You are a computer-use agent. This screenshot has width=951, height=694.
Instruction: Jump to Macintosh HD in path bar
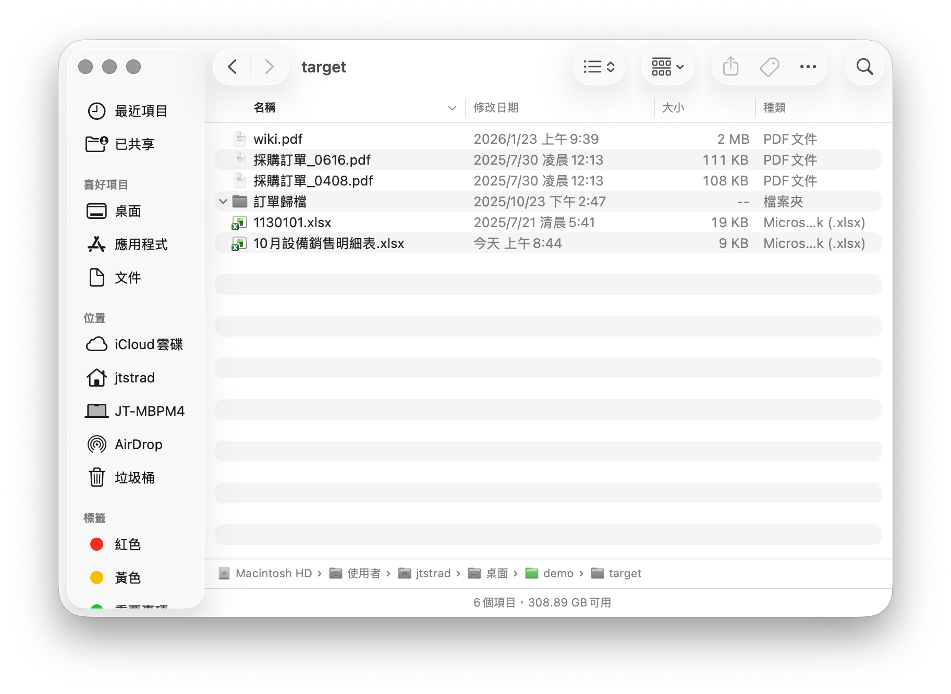click(273, 574)
